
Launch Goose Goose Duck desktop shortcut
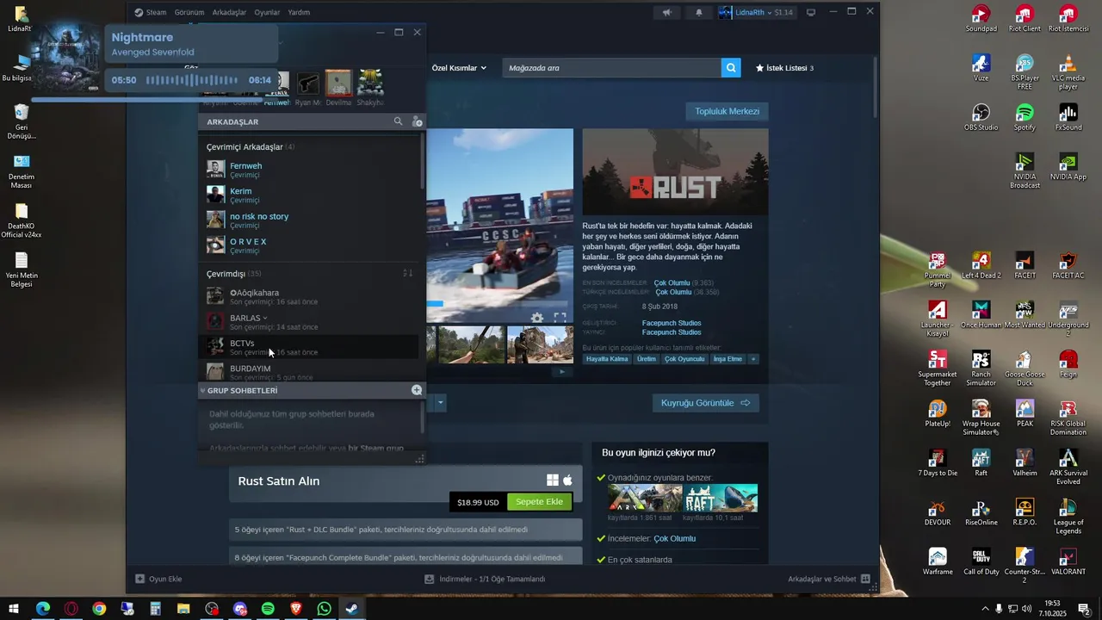pos(1025,369)
